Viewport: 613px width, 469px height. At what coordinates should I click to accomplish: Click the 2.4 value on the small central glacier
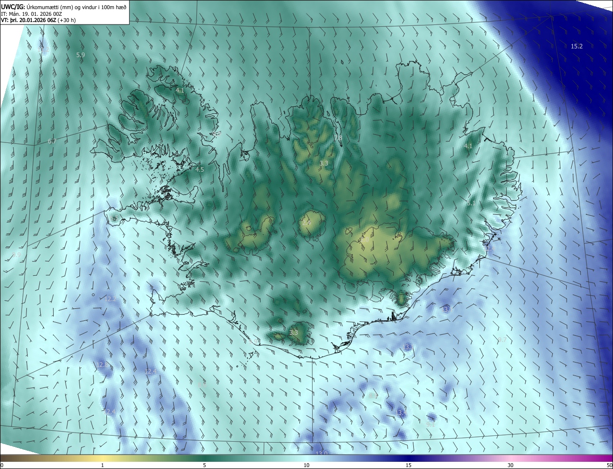pos(307,223)
